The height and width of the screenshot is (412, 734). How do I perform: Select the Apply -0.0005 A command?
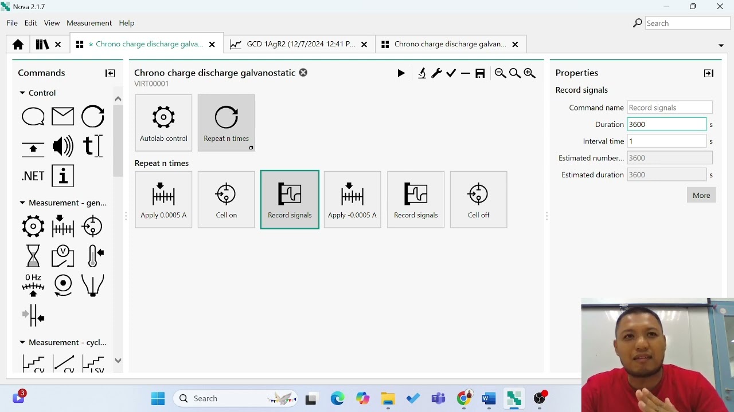tap(352, 200)
